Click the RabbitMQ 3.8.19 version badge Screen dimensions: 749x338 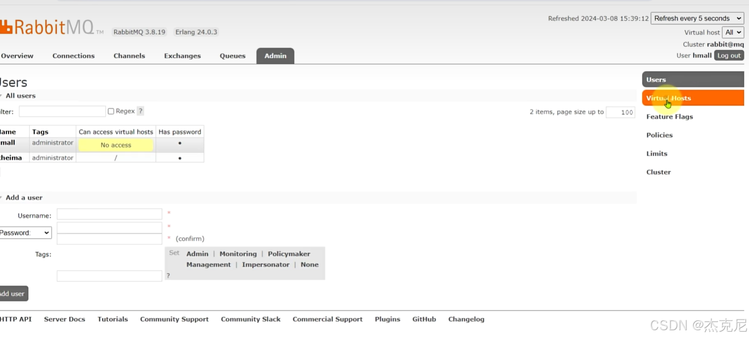(x=139, y=32)
